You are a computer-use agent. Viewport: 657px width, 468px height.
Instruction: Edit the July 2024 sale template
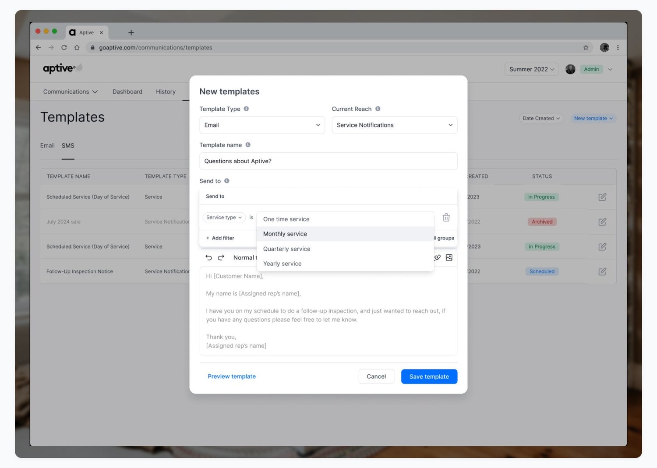pos(602,222)
